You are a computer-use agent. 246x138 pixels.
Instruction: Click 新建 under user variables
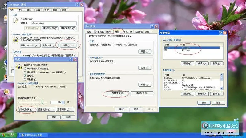[187, 63]
